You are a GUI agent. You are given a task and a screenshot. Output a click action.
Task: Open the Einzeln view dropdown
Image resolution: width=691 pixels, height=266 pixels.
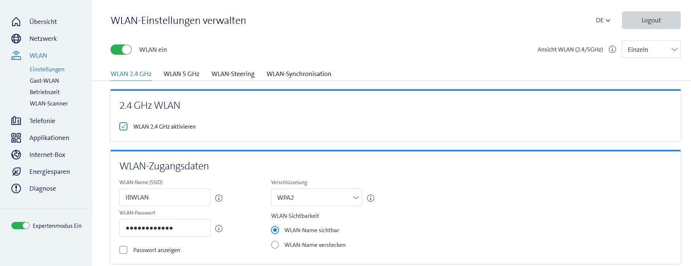[x=651, y=49]
